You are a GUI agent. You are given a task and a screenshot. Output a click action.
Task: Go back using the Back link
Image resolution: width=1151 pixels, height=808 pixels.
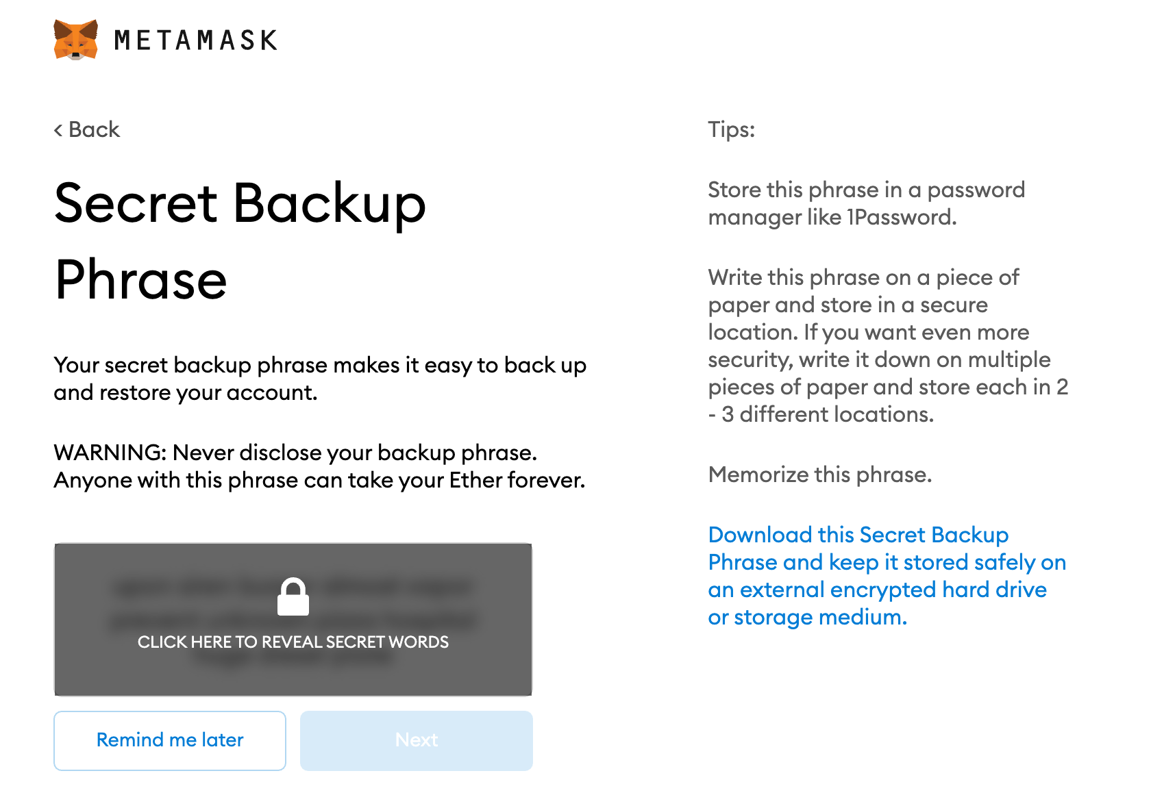[87, 129]
